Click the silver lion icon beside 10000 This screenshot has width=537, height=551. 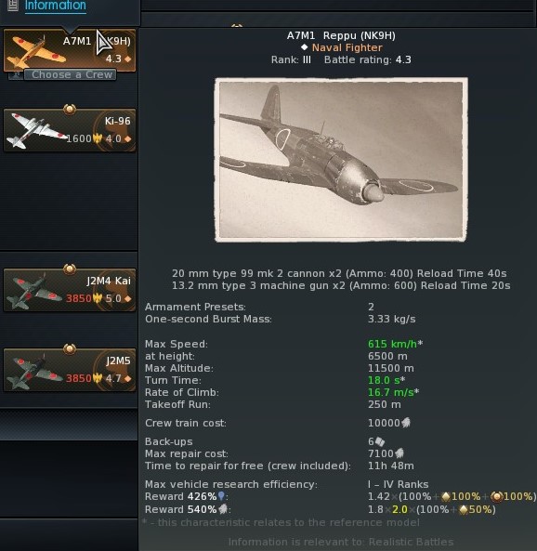406,423
